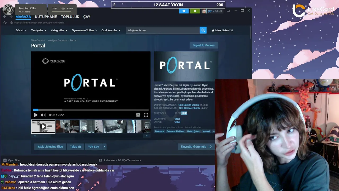The width and height of the screenshot is (339, 191).
Task: Select the Komedi tag
Action: [x=206, y=131]
